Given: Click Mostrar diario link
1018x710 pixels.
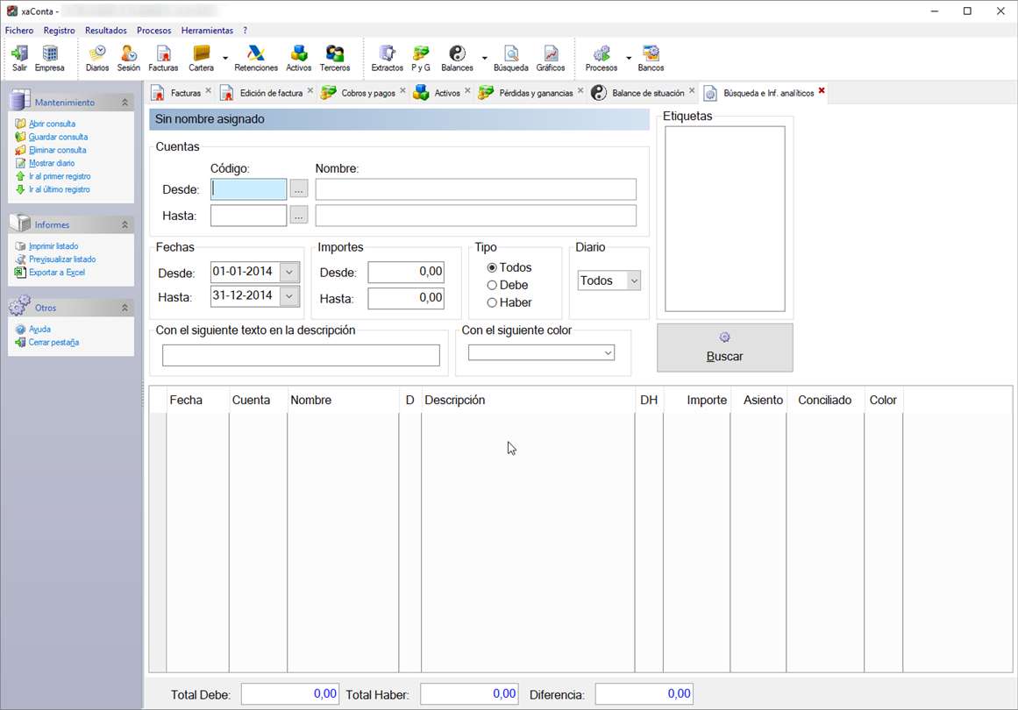Looking at the screenshot, I should [x=51, y=163].
